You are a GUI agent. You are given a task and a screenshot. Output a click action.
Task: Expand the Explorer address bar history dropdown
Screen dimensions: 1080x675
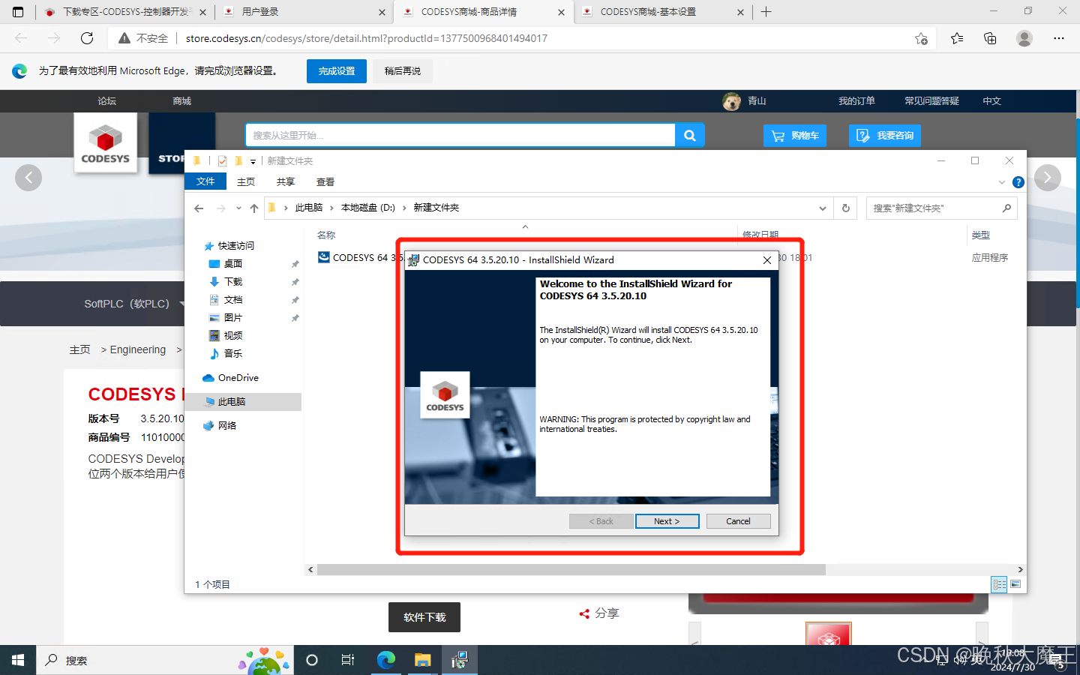tap(823, 208)
